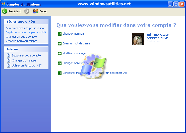This screenshot has height=133, width=186.
Task: Open help on Utiliser un Passport .NET
Action: 27,65
